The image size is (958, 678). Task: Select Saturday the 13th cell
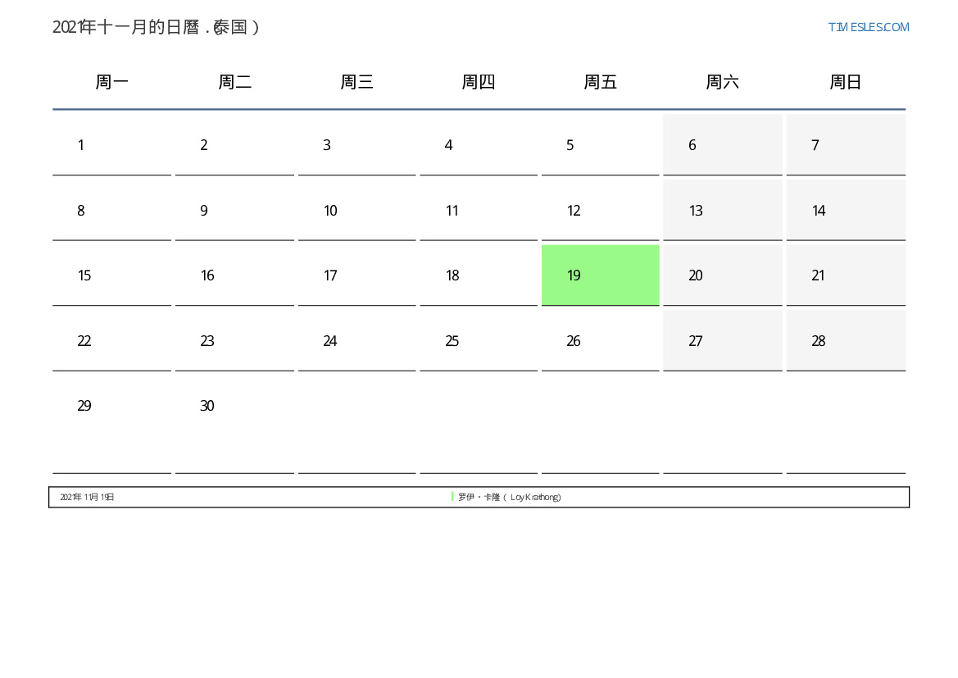point(723,211)
